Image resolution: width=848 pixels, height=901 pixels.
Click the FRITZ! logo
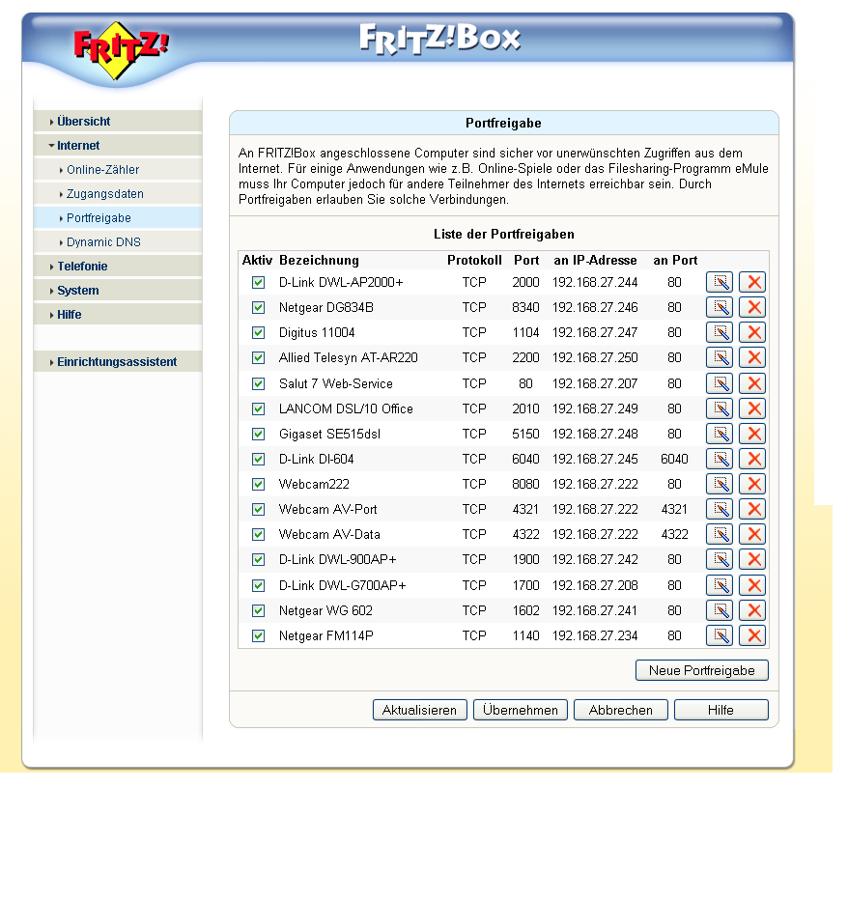[x=122, y=50]
